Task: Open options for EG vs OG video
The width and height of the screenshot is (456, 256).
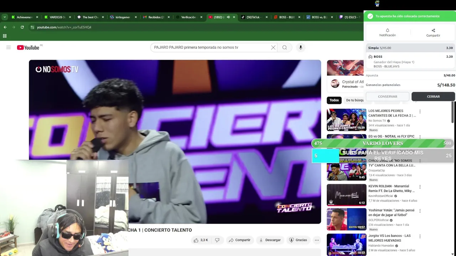Action: pyautogui.click(x=420, y=137)
